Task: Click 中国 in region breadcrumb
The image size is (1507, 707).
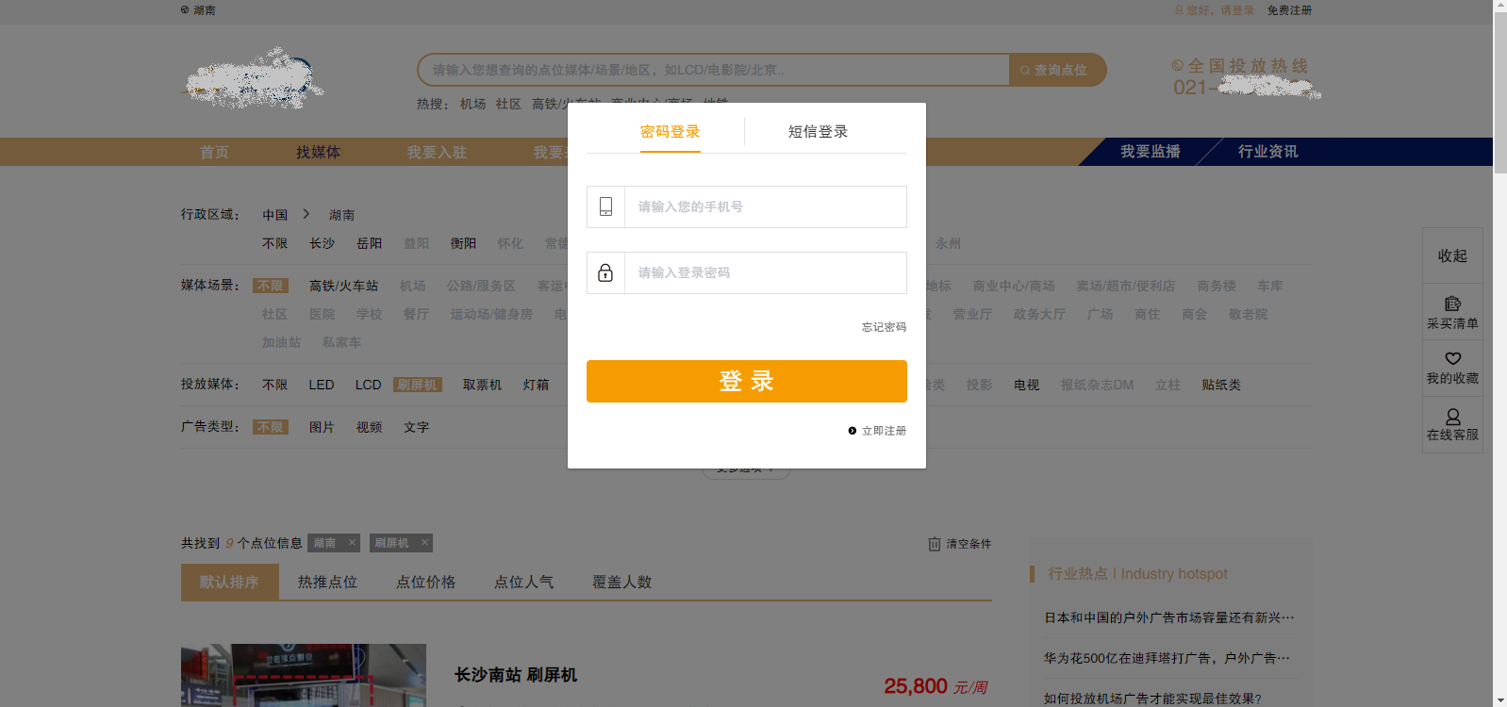Action: coord(275,215)
